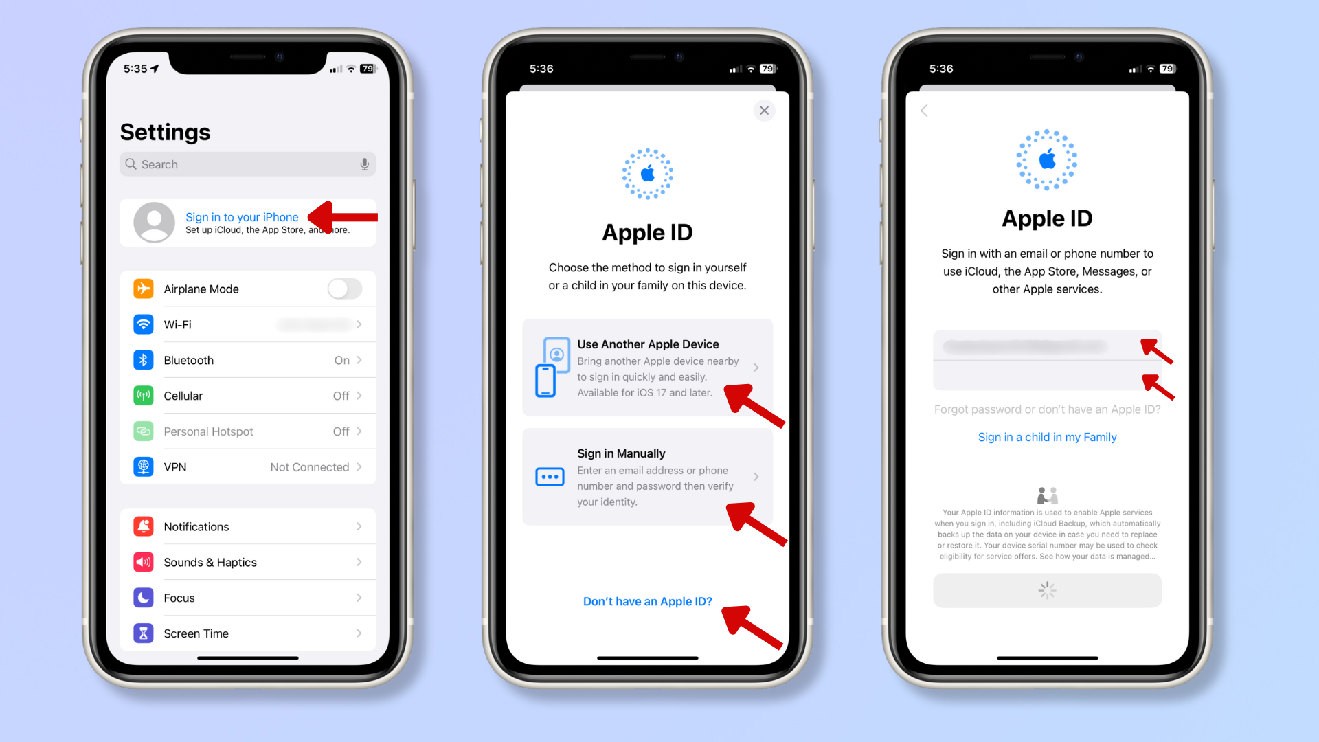The image size is (1319, 742).
Task: Expand the Wi-Fi options chevron
Action: click(x=361, y=324)
